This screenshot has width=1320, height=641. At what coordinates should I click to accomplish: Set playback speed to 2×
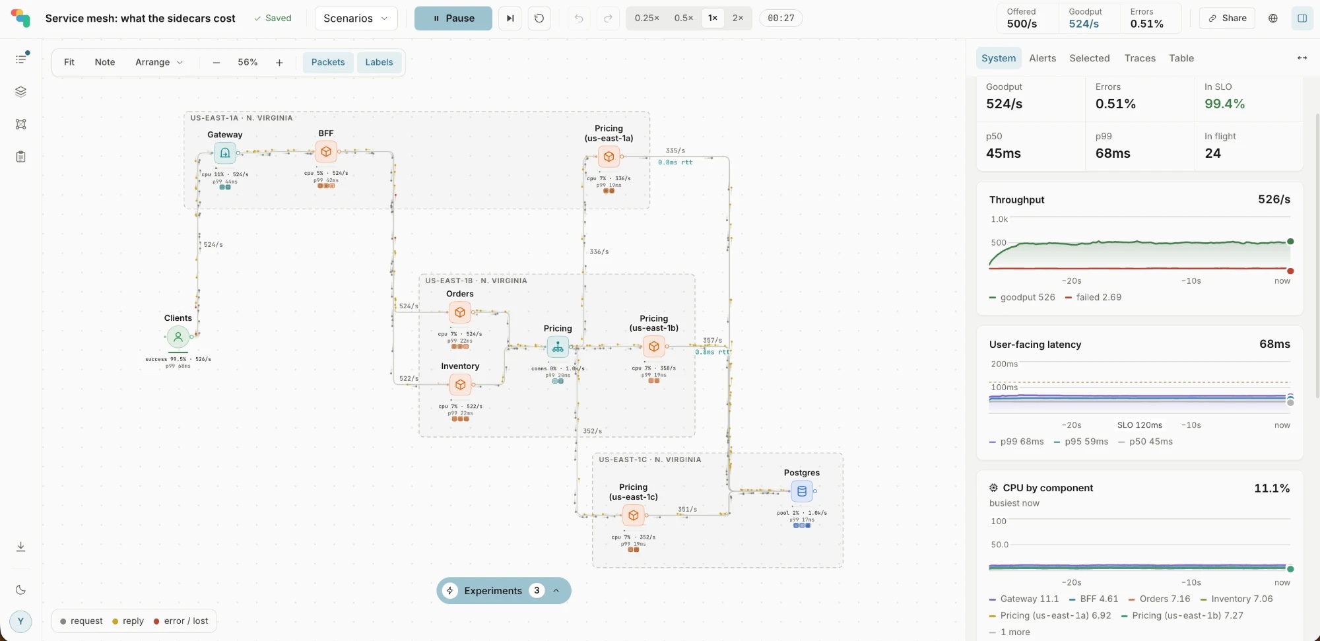(x=738, y=18)
